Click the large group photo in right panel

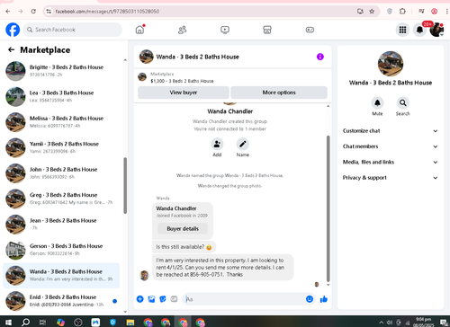(x=391, y=64)
